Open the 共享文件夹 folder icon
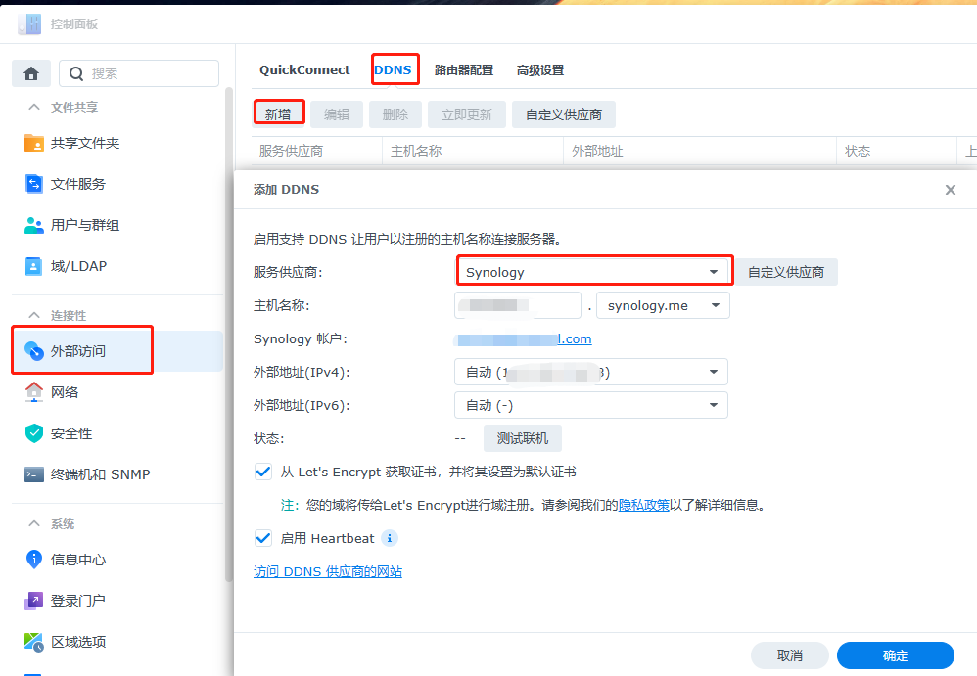977x676 pixels. (33, 143)
